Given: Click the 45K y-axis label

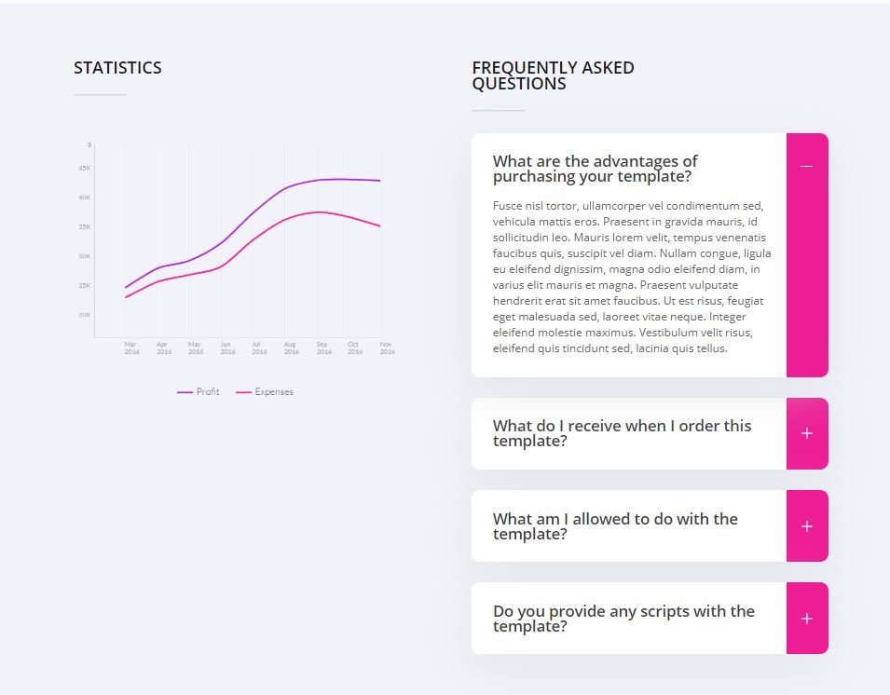Looking at the screenshot, I should tap(85, 169).
